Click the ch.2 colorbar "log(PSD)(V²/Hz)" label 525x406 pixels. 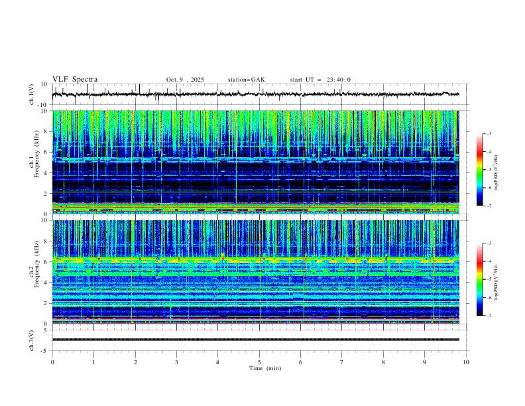click(x=496, y=282)
